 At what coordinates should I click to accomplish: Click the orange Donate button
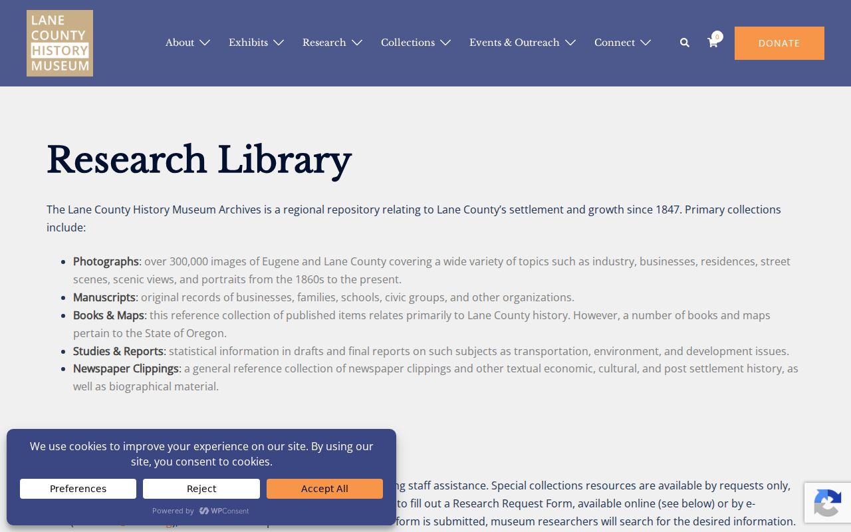tap(779, 43)
